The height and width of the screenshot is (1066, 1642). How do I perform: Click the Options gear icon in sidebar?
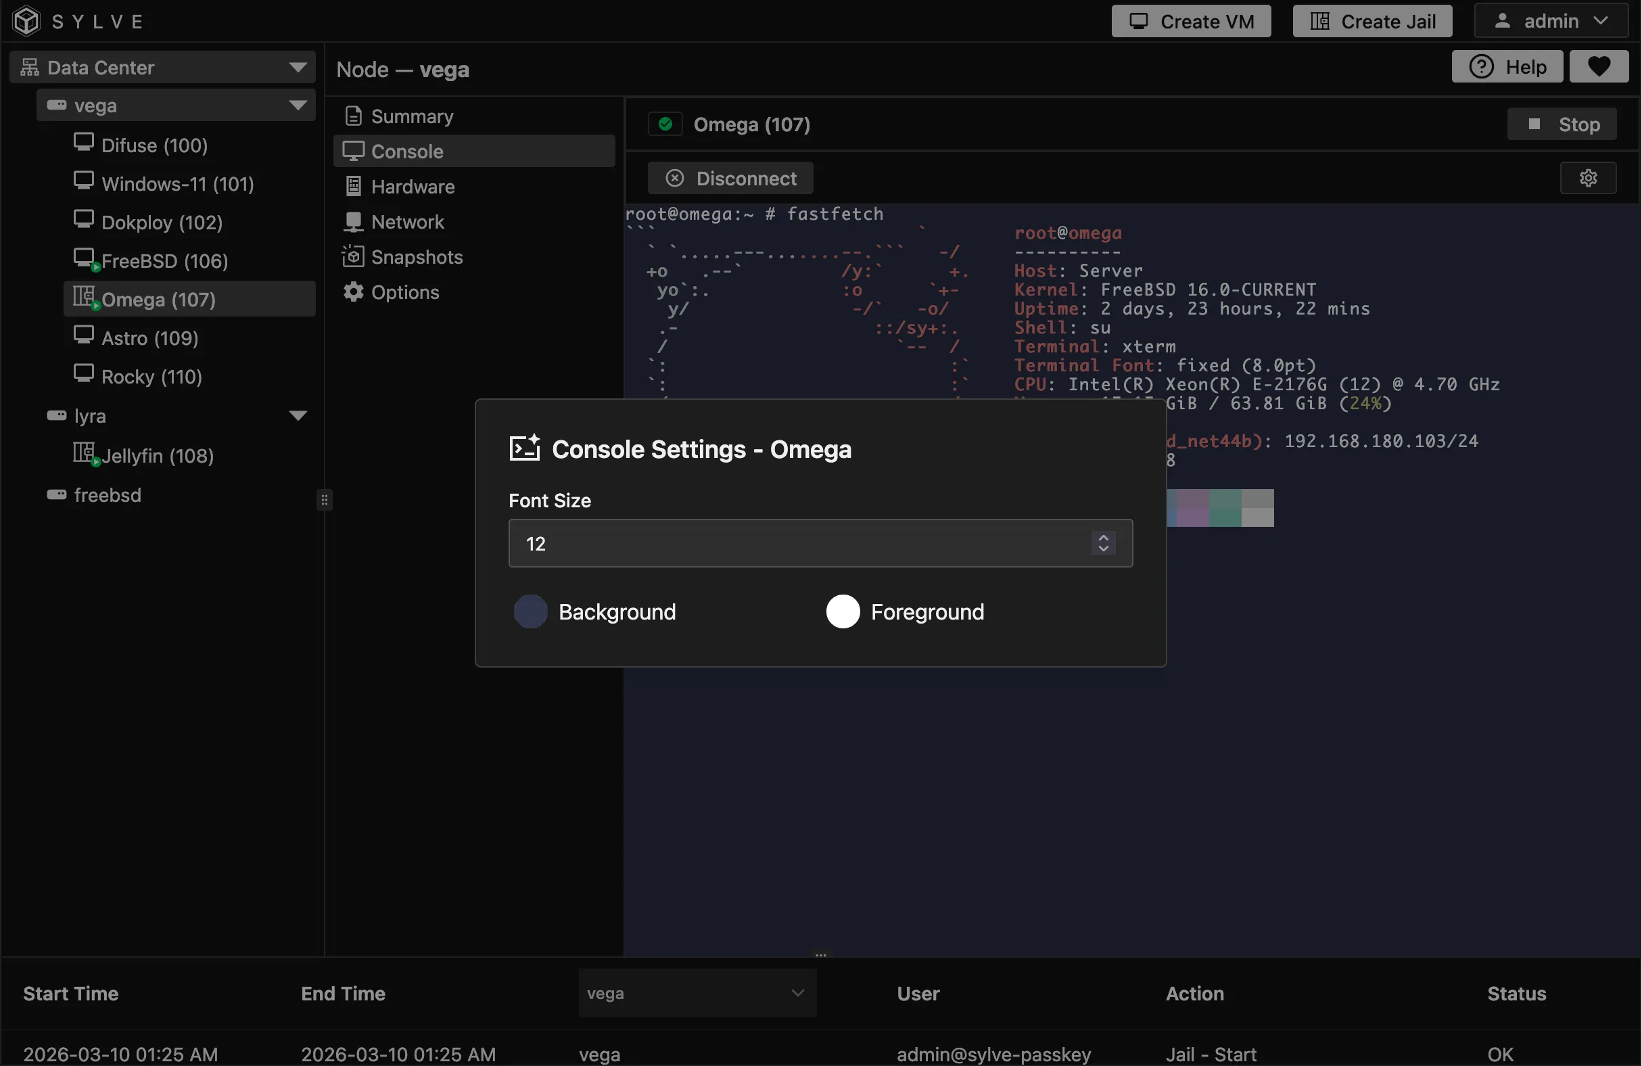(353, 292)
